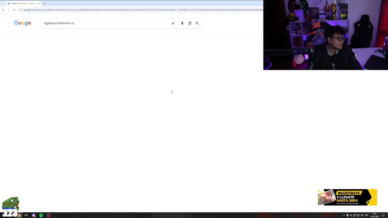
Task: Click the microphone system tray icon
Action: (x=347, y=215)
